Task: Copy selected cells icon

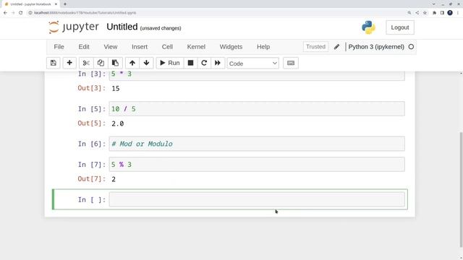Action: click(101, 63)
